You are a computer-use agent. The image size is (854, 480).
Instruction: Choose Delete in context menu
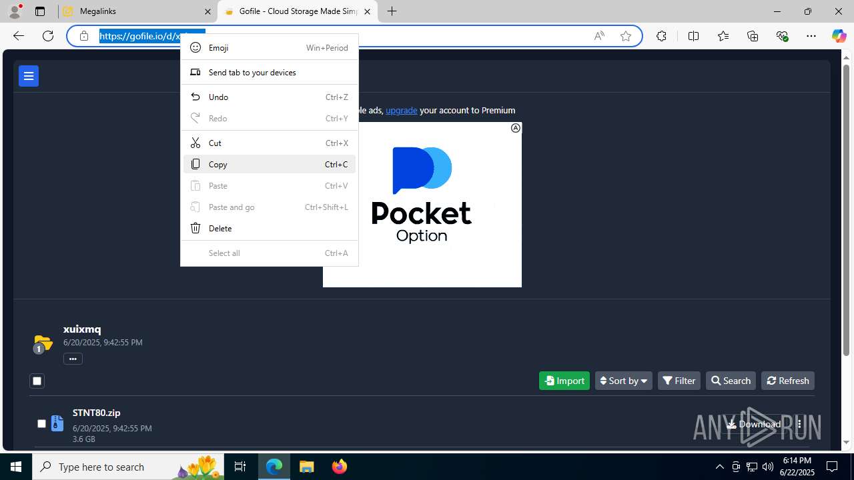[270, 228]
